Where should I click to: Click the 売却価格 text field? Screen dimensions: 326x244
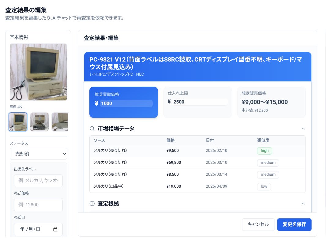tap(38, 205)
